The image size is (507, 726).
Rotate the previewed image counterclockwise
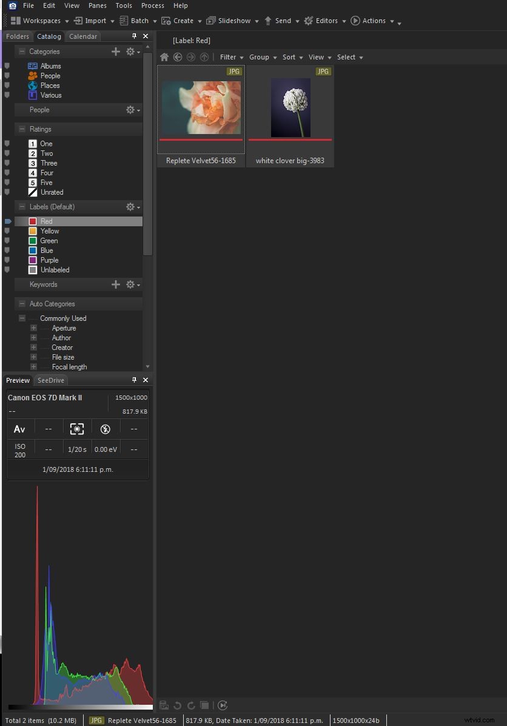pyautogui.click(x=177, y=705)
